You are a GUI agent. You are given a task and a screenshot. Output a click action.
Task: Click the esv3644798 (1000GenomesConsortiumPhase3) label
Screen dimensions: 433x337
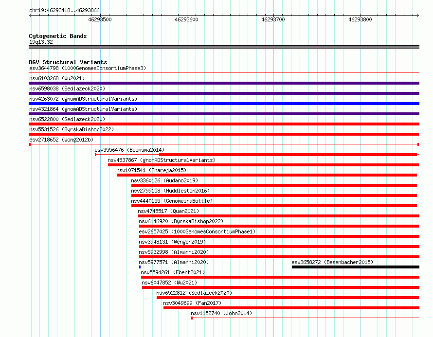coord(88,68)
